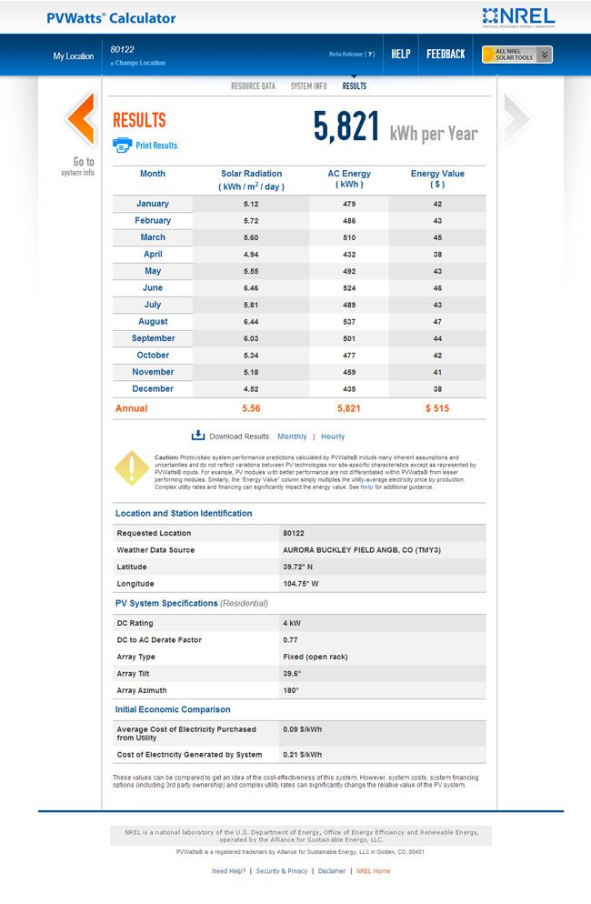Open the Feedback menu in header
The height and width of the screenshot is (904, 591).
(x=446, y=55)
